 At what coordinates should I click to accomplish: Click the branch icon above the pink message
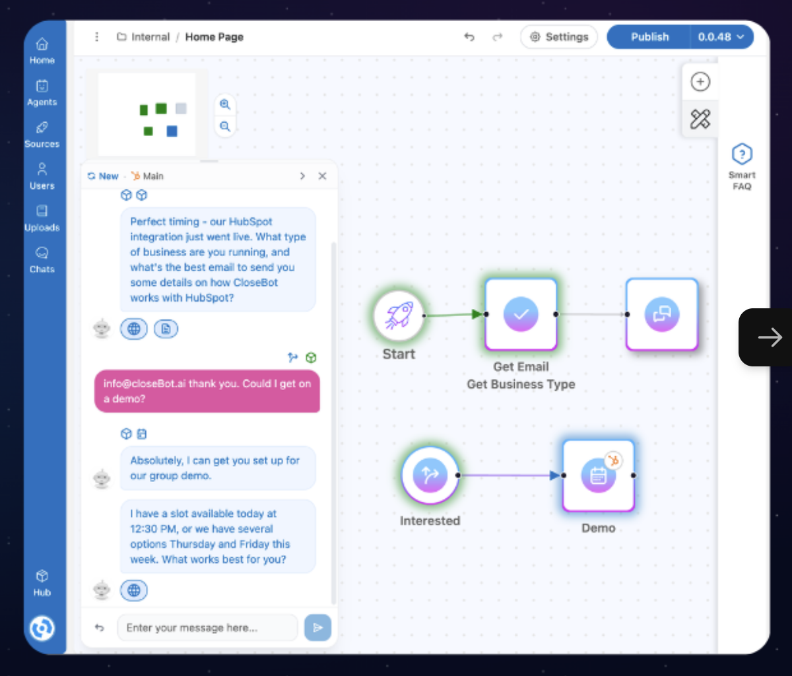tap(293, 357)
